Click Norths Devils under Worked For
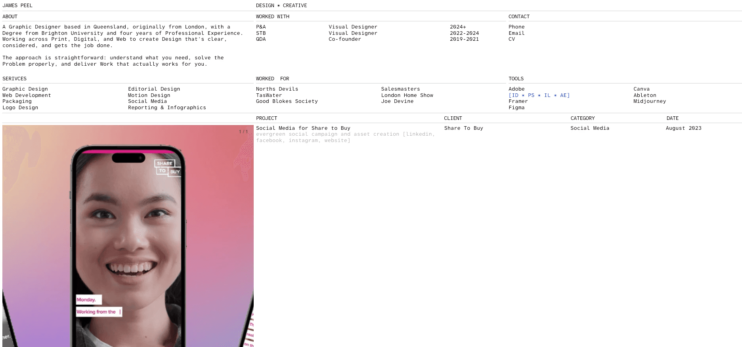742x347 pixels. pyautogui.click(x=277, y=89)
